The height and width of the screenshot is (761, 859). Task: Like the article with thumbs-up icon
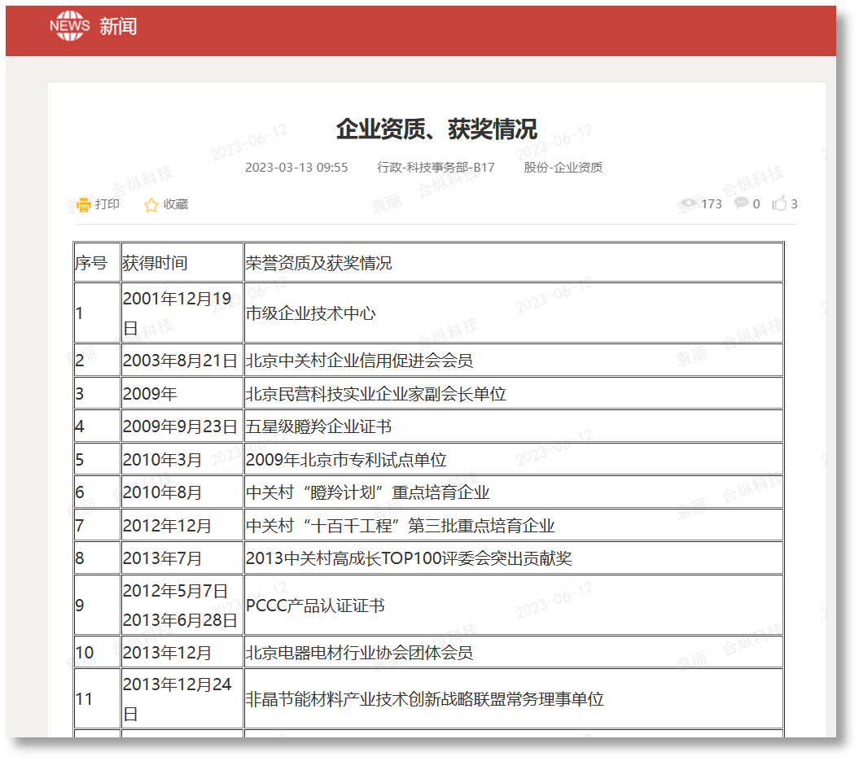(x=779, y=203)
